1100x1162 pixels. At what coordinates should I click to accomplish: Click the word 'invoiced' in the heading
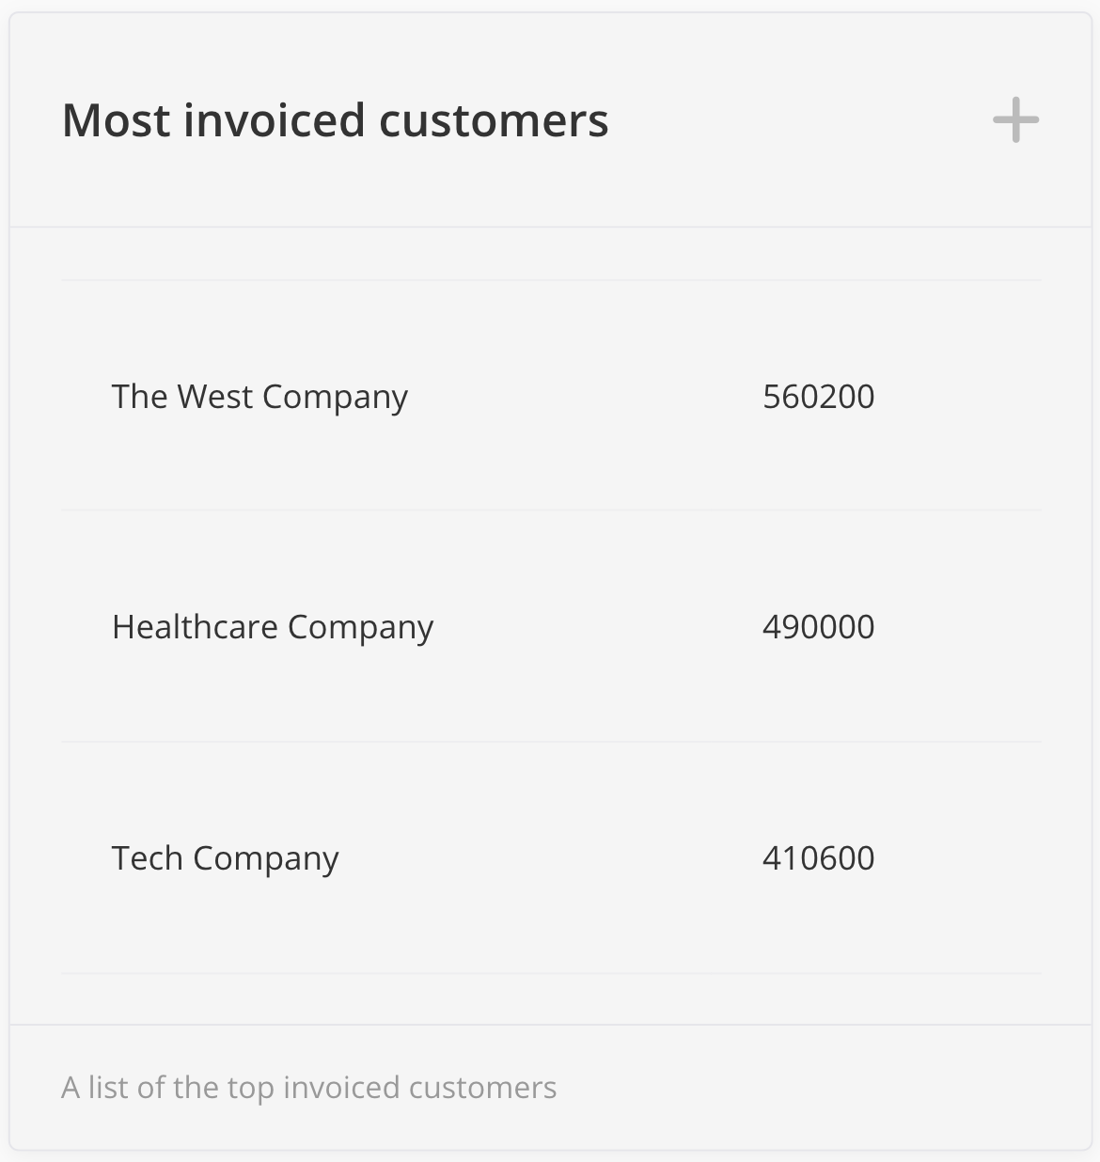[x=274, y=120]
